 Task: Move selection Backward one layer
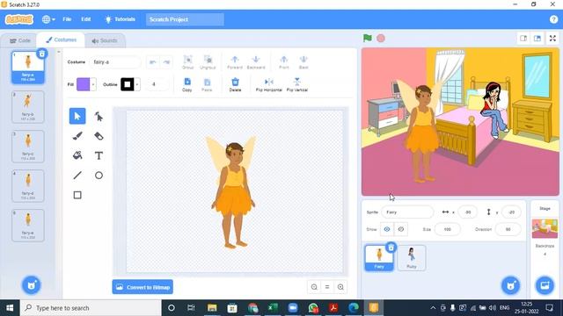click(x=256, y=62)
